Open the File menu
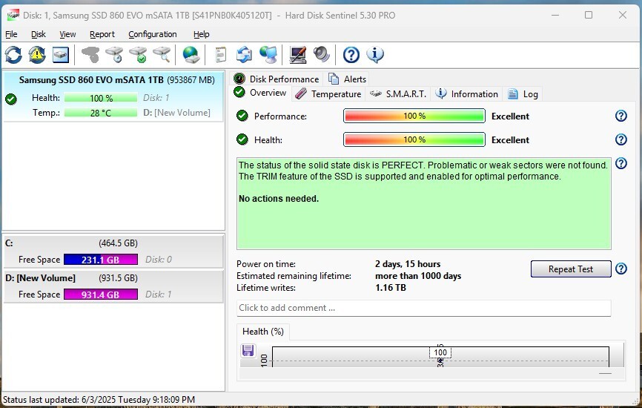This screenshot has height=408, width=642. [11, 34]
